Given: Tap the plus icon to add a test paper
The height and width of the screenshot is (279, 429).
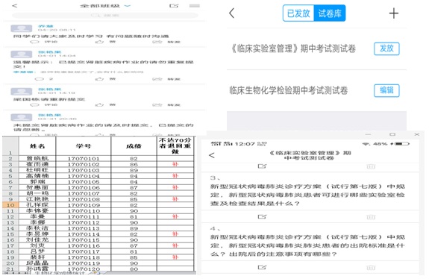Looking at the screenshot, I should click(394, 13).
